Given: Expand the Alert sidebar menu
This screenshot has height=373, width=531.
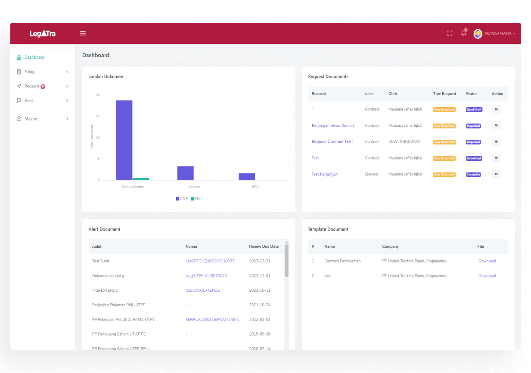Looking at the screenshot, I should point(42,101).
